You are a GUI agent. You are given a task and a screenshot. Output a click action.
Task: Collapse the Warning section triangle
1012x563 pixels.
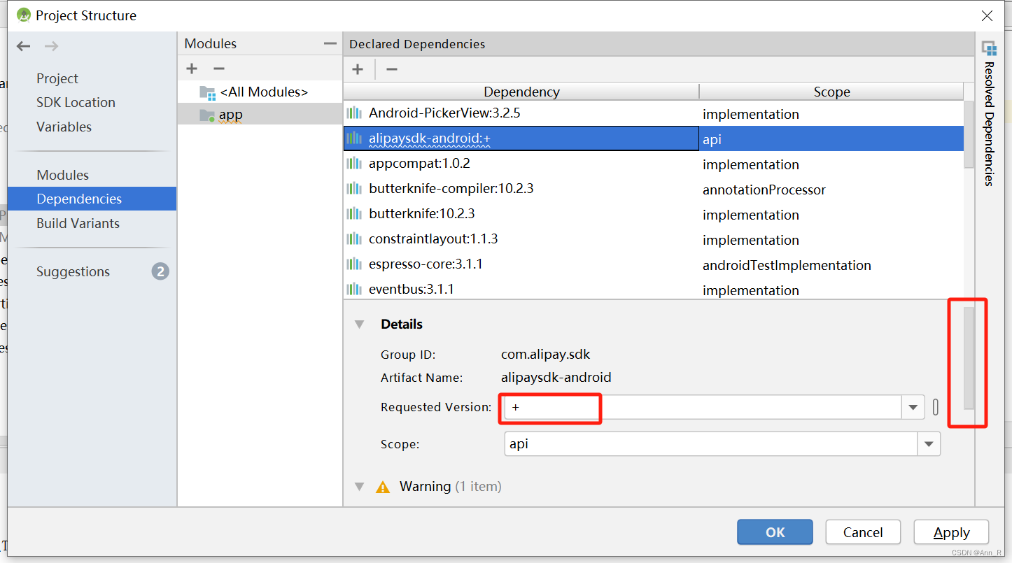359,487
